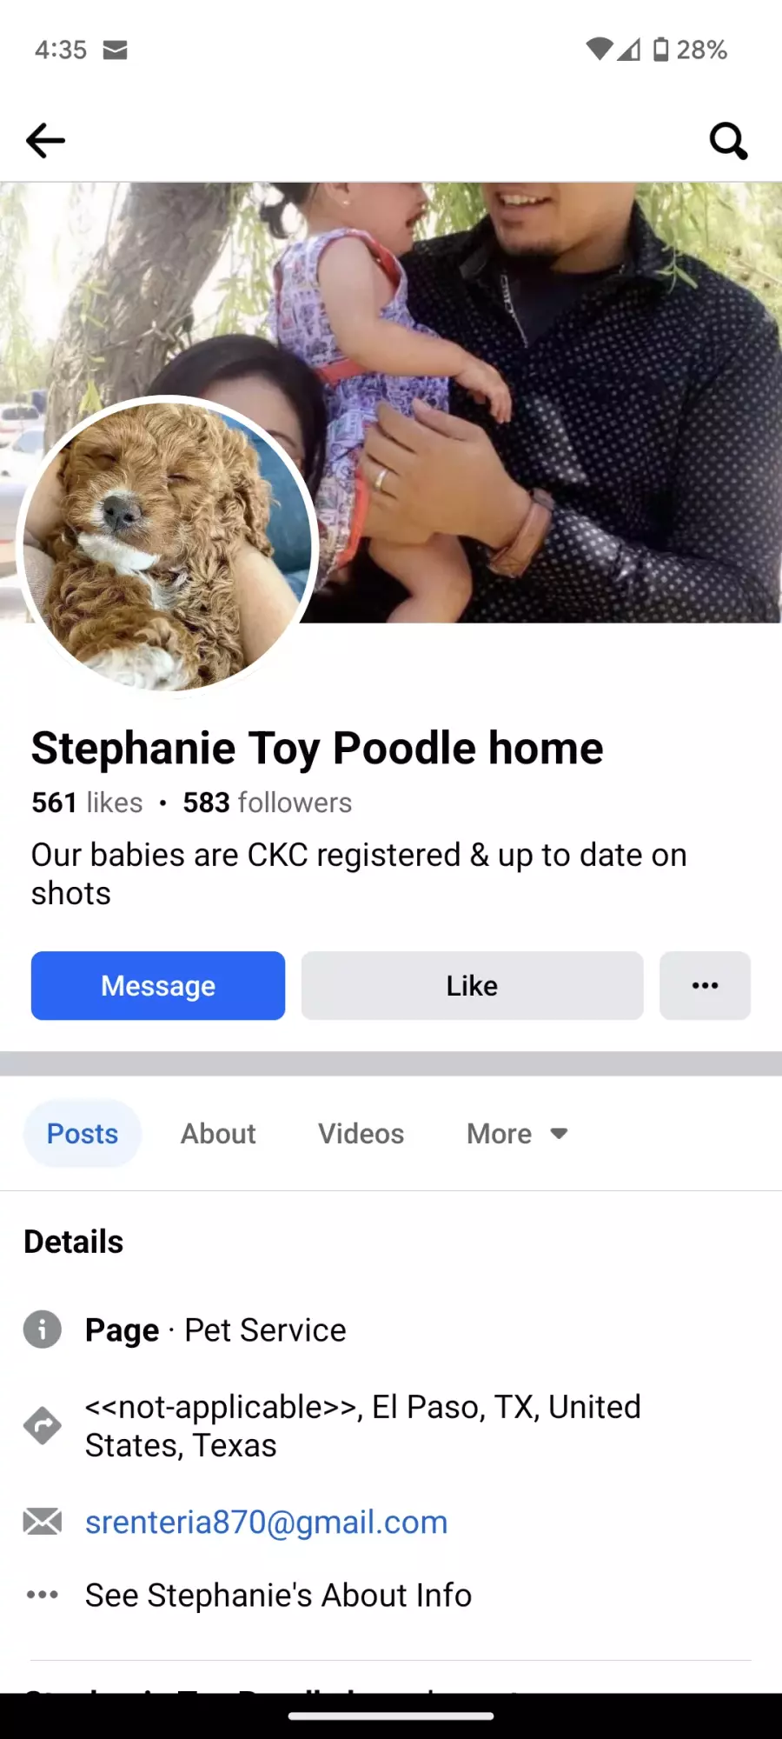
Task: Like the Stephanie Toy Poodle home page
Action: (472, 985)
